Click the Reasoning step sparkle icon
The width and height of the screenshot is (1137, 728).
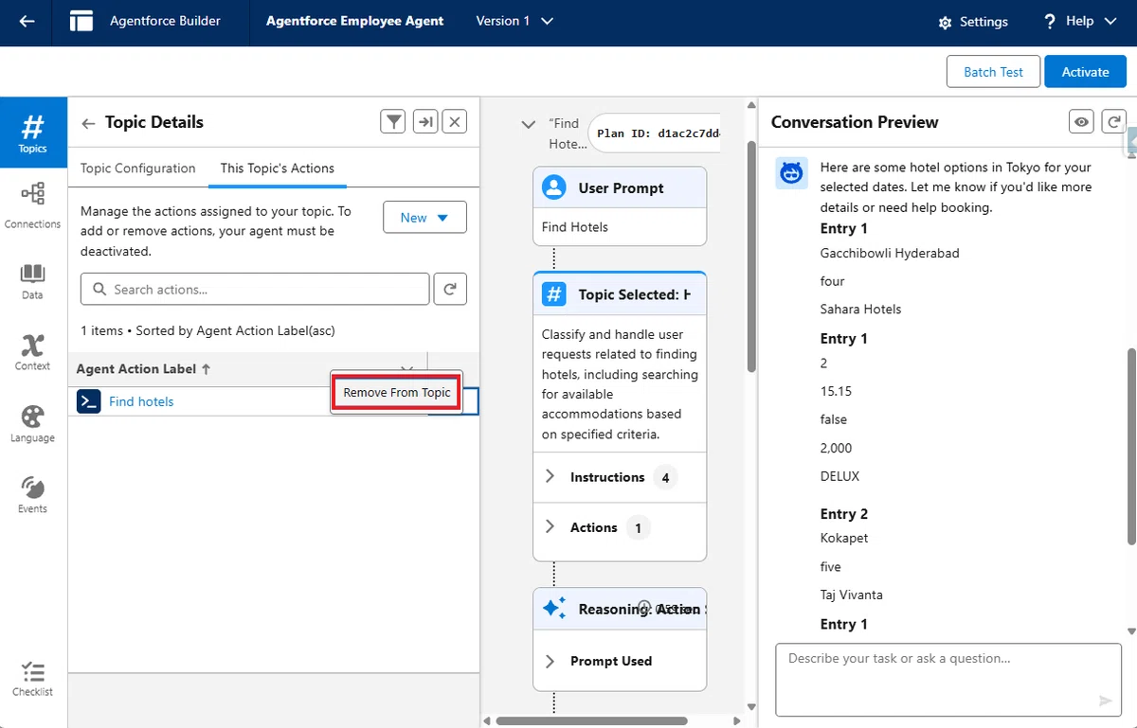[x=554, y=608]
